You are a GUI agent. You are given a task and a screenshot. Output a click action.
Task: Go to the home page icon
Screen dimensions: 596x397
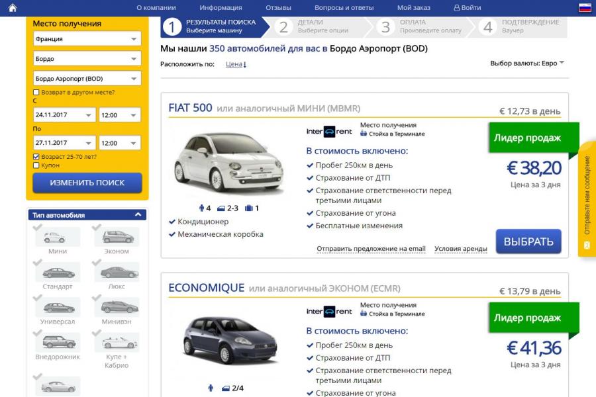[x=13, y=7]
